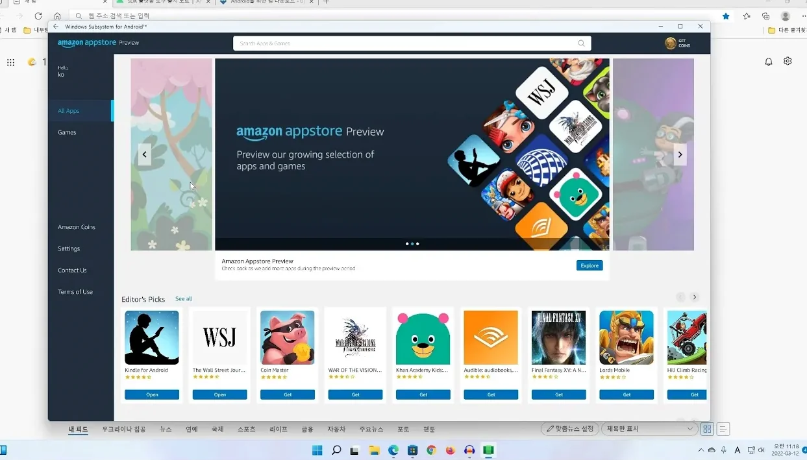Select the 스포츠 news tab

point(247,430)
